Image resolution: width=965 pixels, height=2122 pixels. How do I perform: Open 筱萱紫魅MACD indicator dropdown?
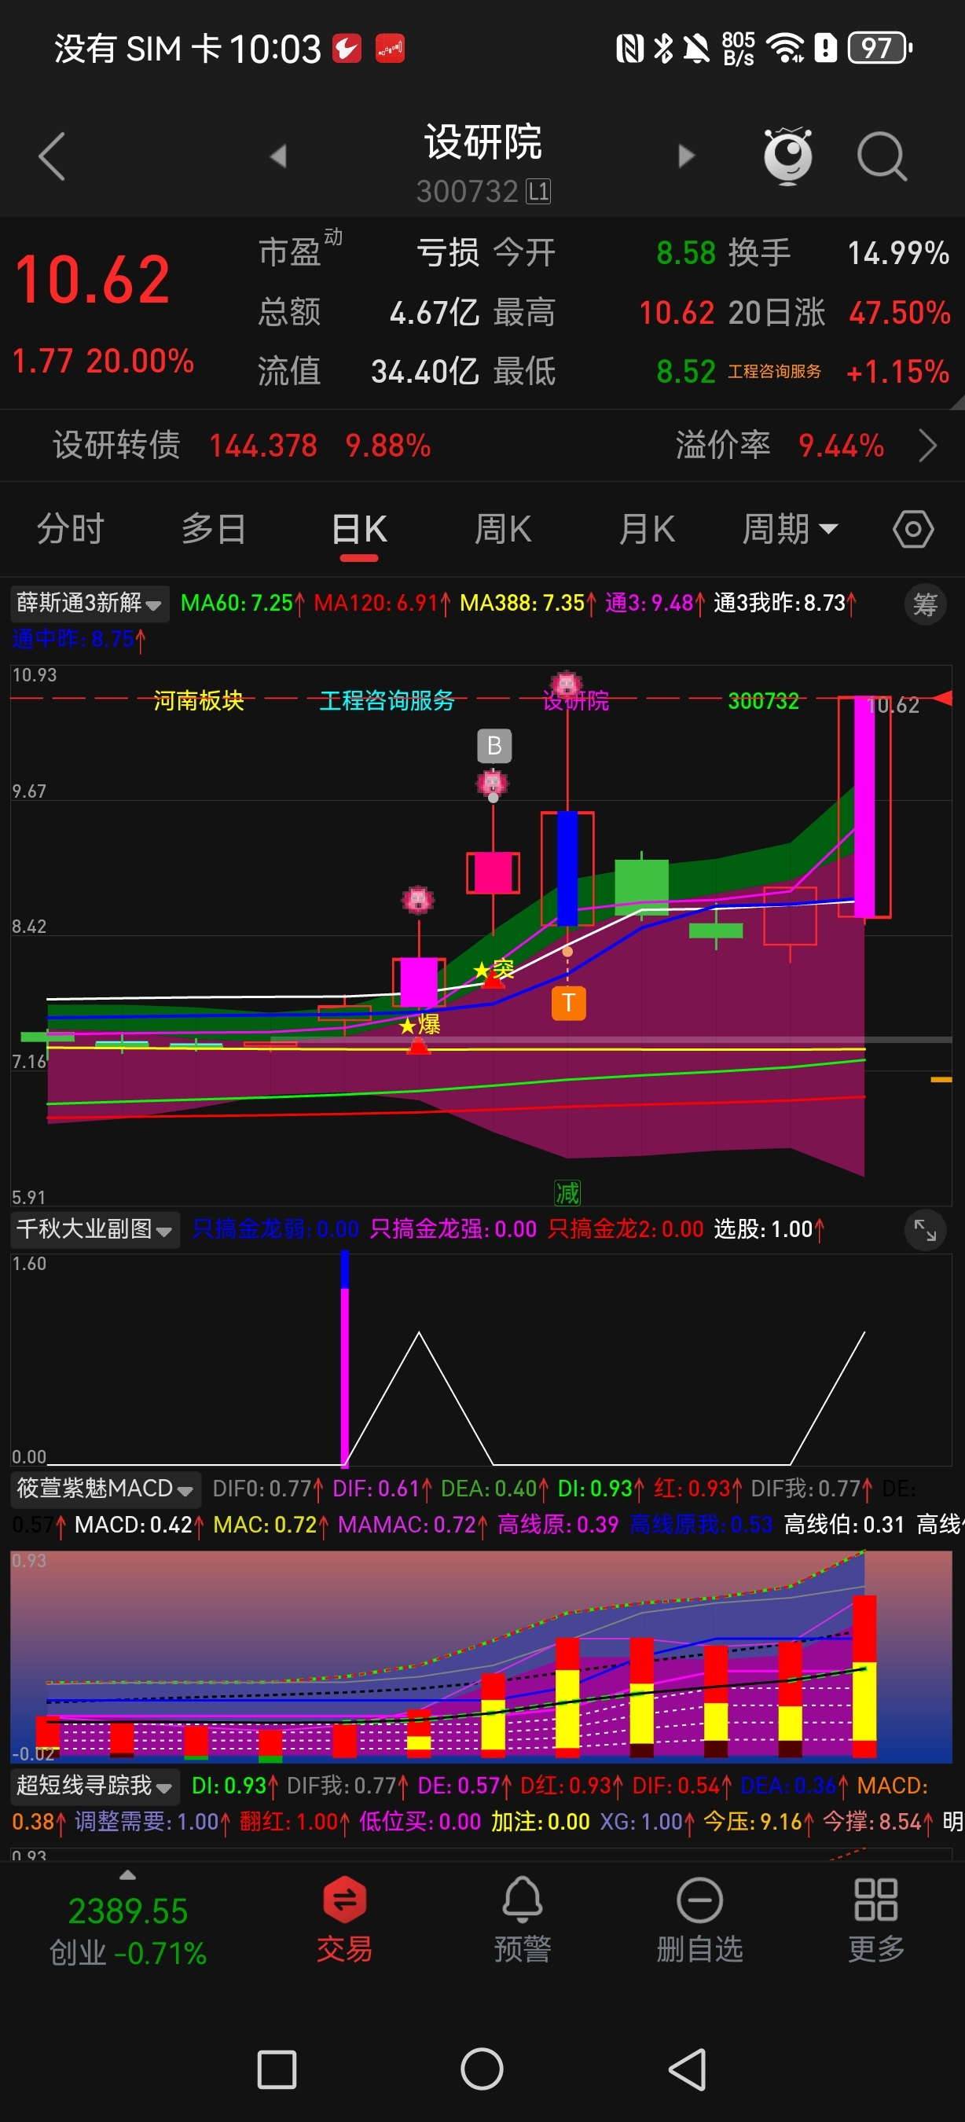pyautogui.click(x=105, y=1489)
